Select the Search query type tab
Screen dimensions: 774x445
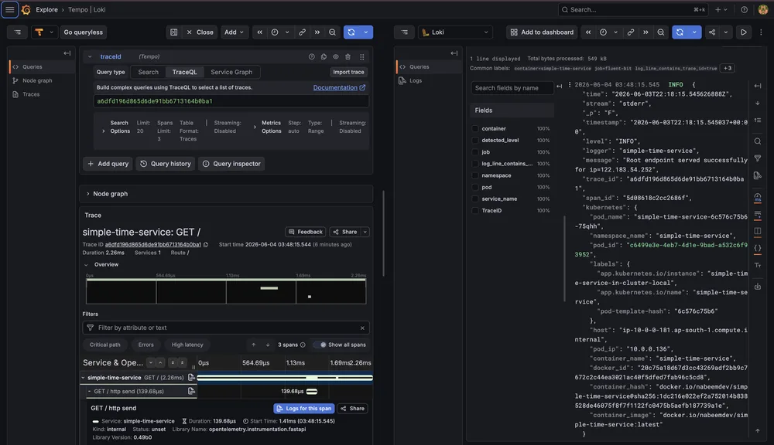[x=148, y=72]
